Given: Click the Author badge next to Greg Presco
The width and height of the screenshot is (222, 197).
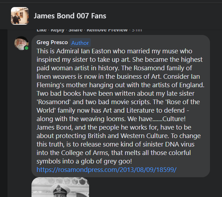Looking at the screenshot, I should 80,43.
